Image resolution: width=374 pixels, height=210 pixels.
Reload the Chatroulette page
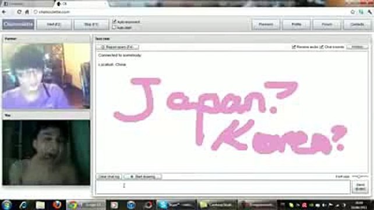pos(19,12)
